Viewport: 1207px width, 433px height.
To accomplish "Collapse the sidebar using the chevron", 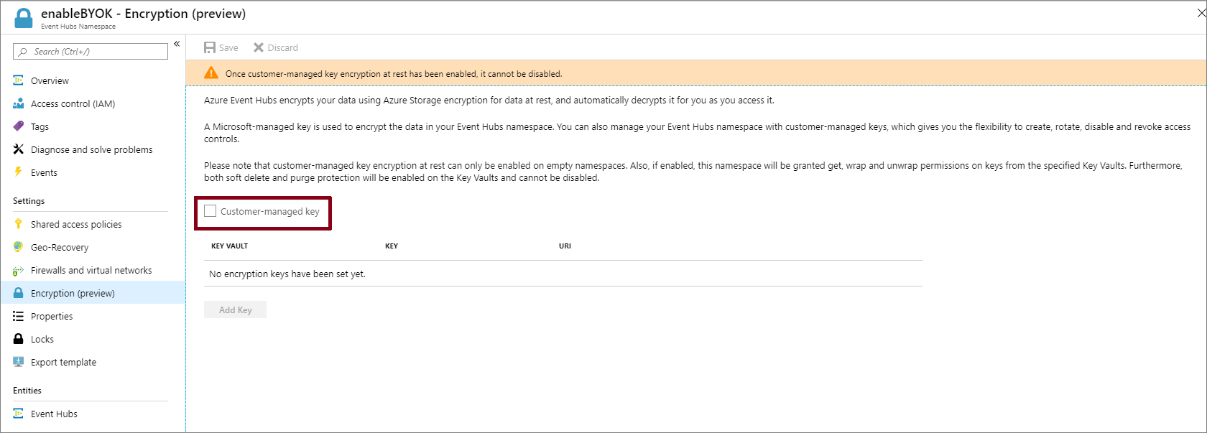I will (177, 44).
